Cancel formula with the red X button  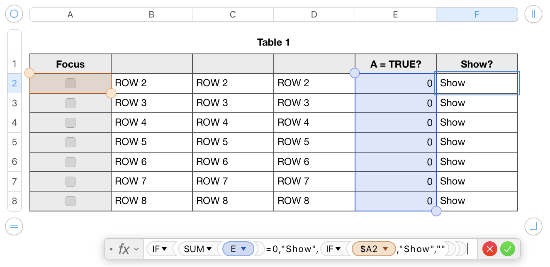(489, 249)
